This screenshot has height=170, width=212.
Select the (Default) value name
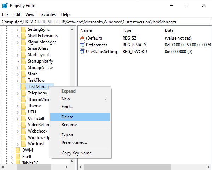[94, 38]
